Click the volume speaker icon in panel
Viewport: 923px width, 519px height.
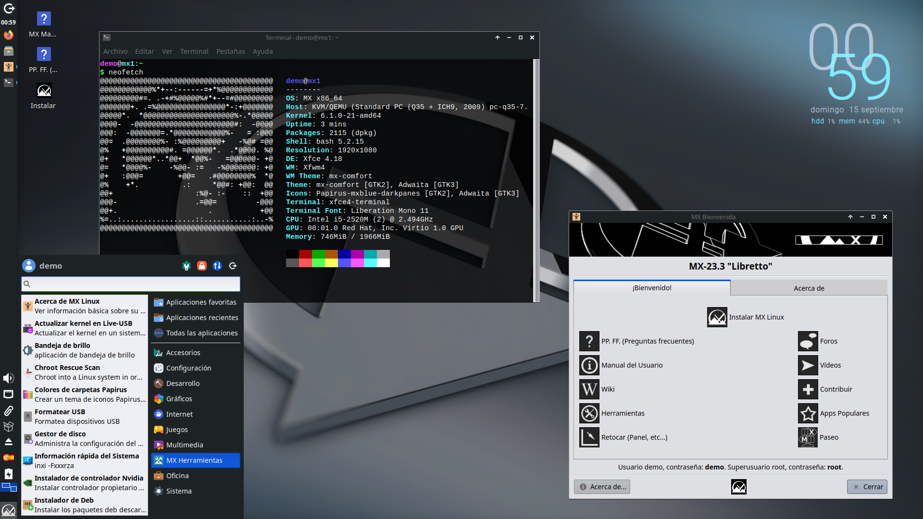tap(8, 378)
